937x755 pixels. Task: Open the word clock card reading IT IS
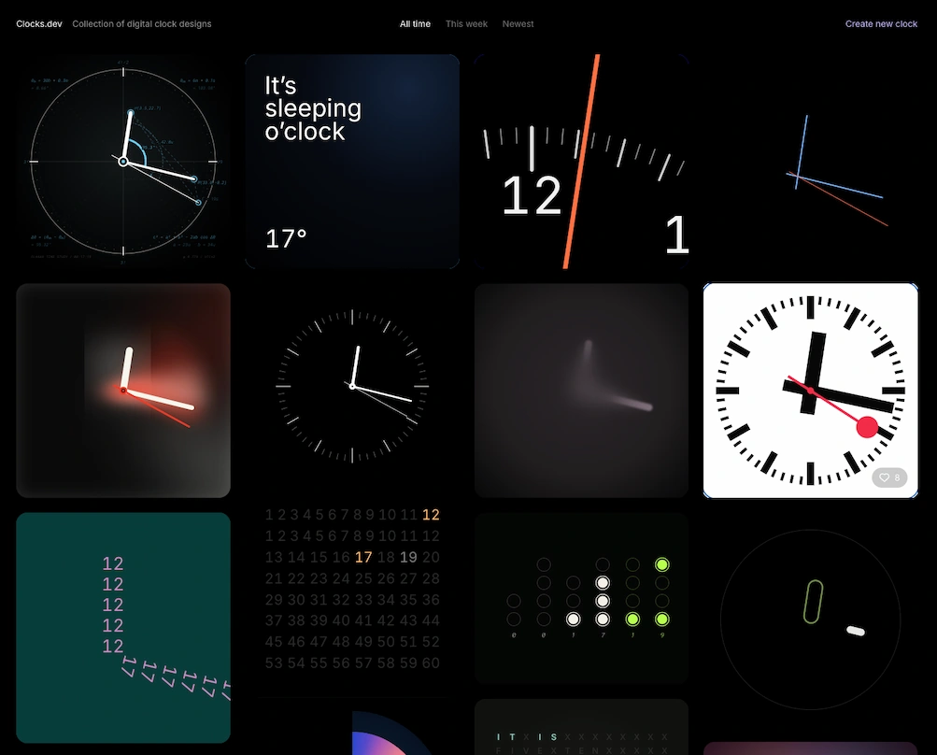pyautogui.click(x=581, y=727)
